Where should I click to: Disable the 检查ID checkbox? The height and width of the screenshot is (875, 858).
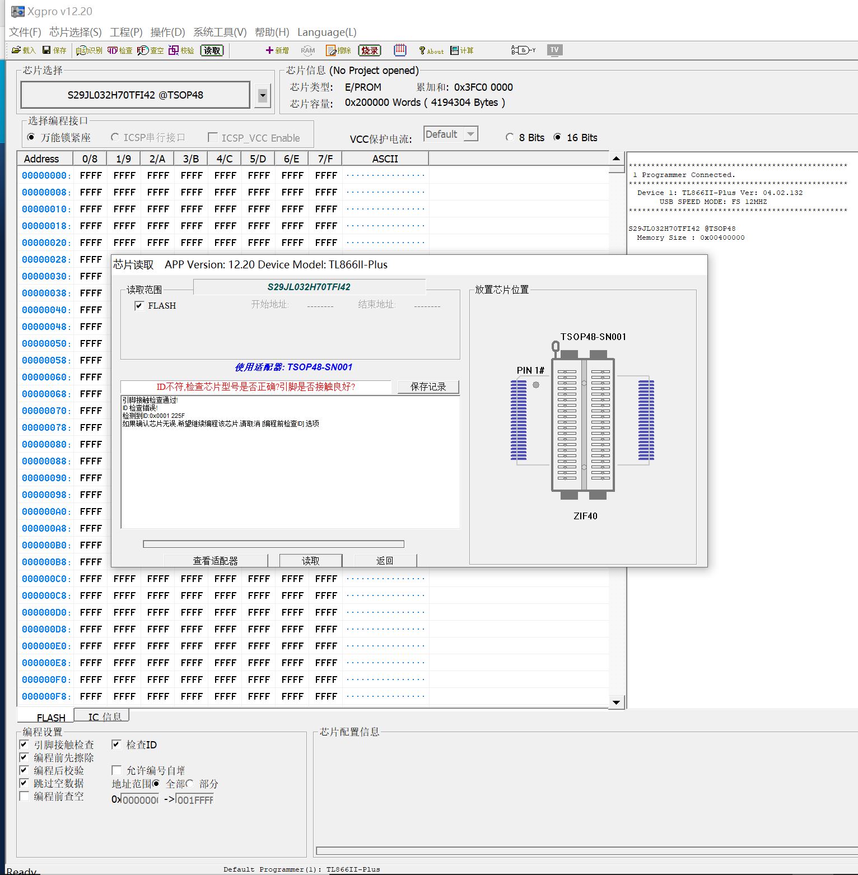[x=116, y=744]
